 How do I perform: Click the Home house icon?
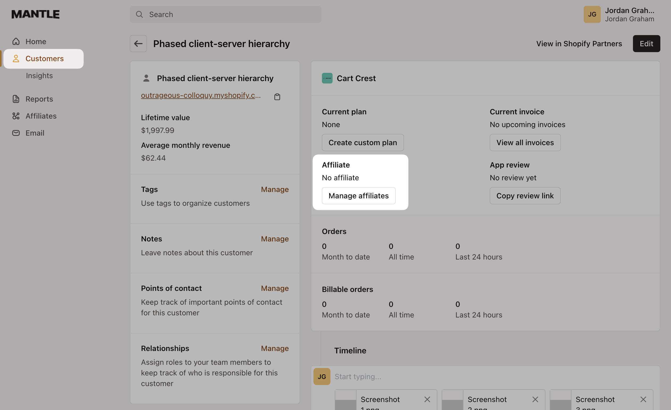[16, 41]
